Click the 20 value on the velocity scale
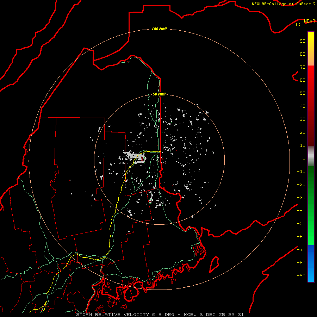This screenshot has height=317, width=317. coord(303,132)
